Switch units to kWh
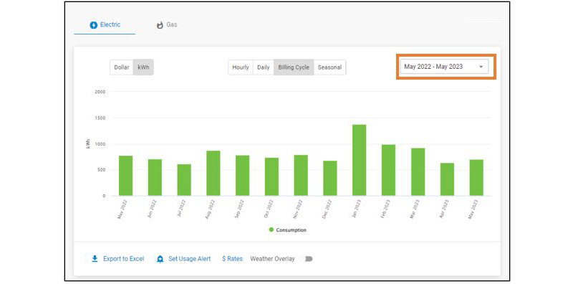The image size is (573, 284). [143, 67]
